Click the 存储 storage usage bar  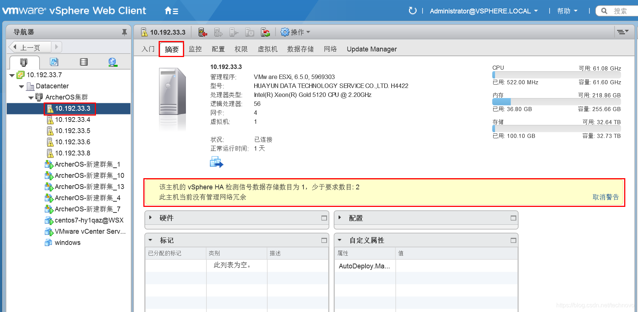coord(557,129)
